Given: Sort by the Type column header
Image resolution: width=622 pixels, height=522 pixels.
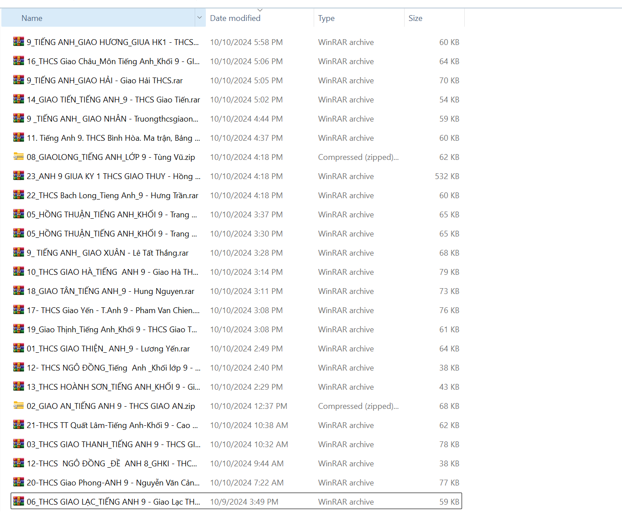Looking at the screenshot, I should 326,18.
